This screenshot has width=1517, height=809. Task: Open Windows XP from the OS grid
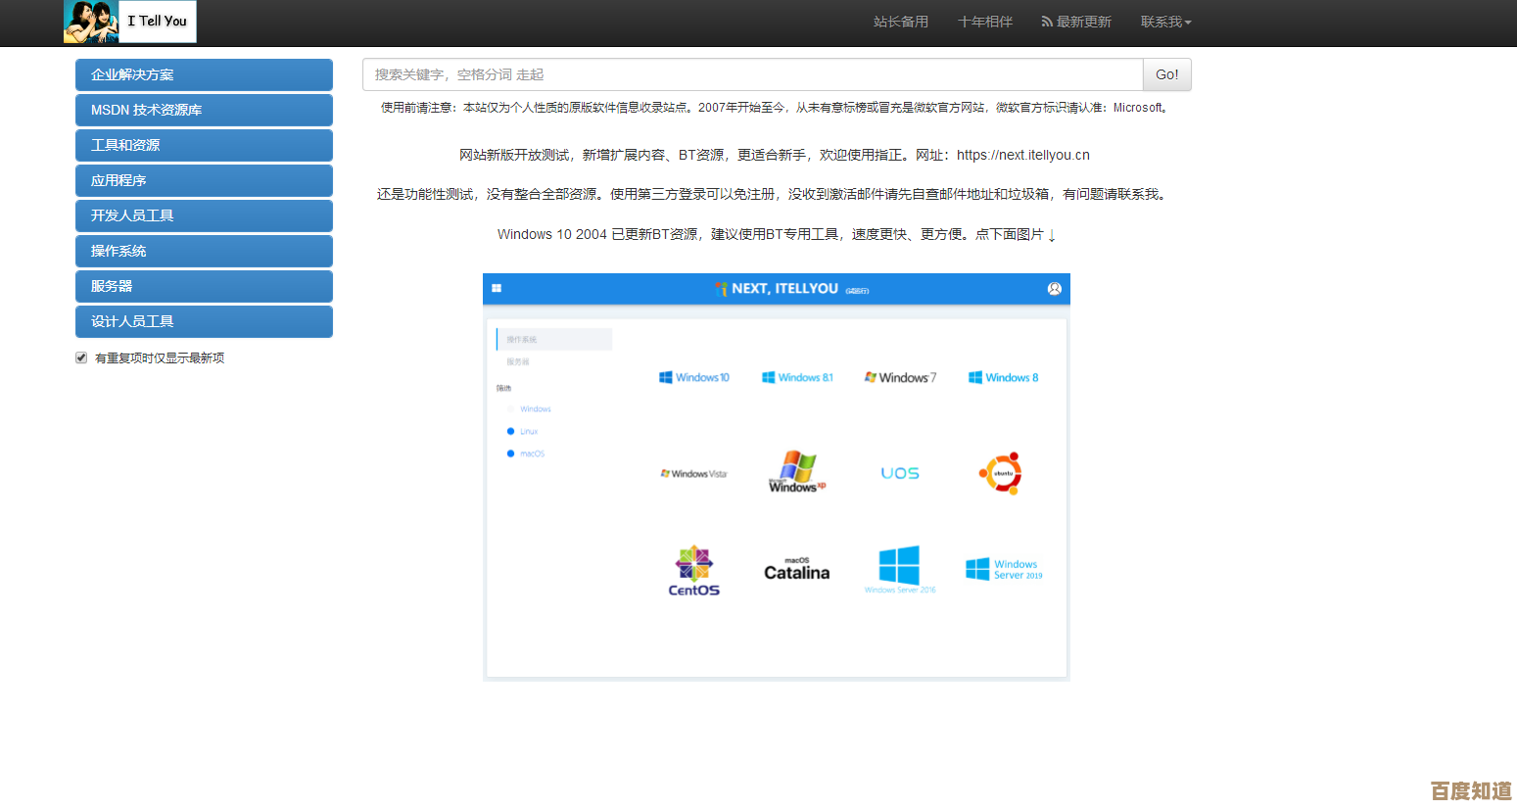(796, 471)
